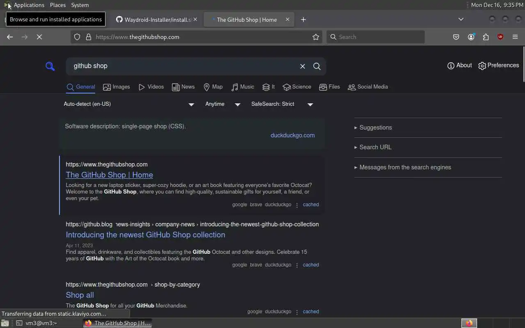The height and width of the screenshot is (328, 525).
Task: Open the About page
Action: 459,66
